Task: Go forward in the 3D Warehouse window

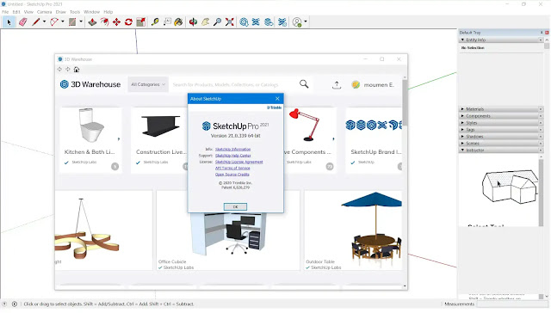Action: [x=68, y=69]
